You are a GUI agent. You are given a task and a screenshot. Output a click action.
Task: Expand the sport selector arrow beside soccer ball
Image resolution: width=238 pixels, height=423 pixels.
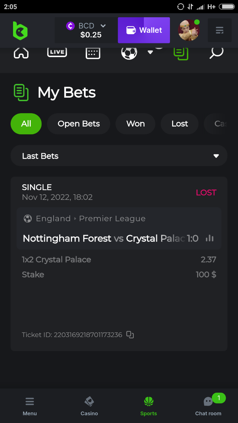pos(150,52)
